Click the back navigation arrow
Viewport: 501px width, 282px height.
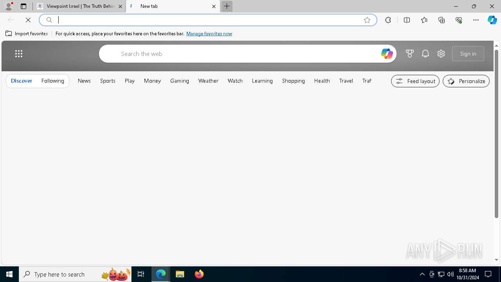(x=11, y=20)
